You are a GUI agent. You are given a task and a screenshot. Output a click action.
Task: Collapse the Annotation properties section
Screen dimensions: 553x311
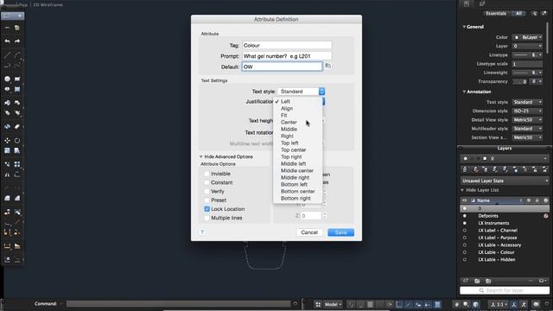pyautogui.click(x=464, y=92)
